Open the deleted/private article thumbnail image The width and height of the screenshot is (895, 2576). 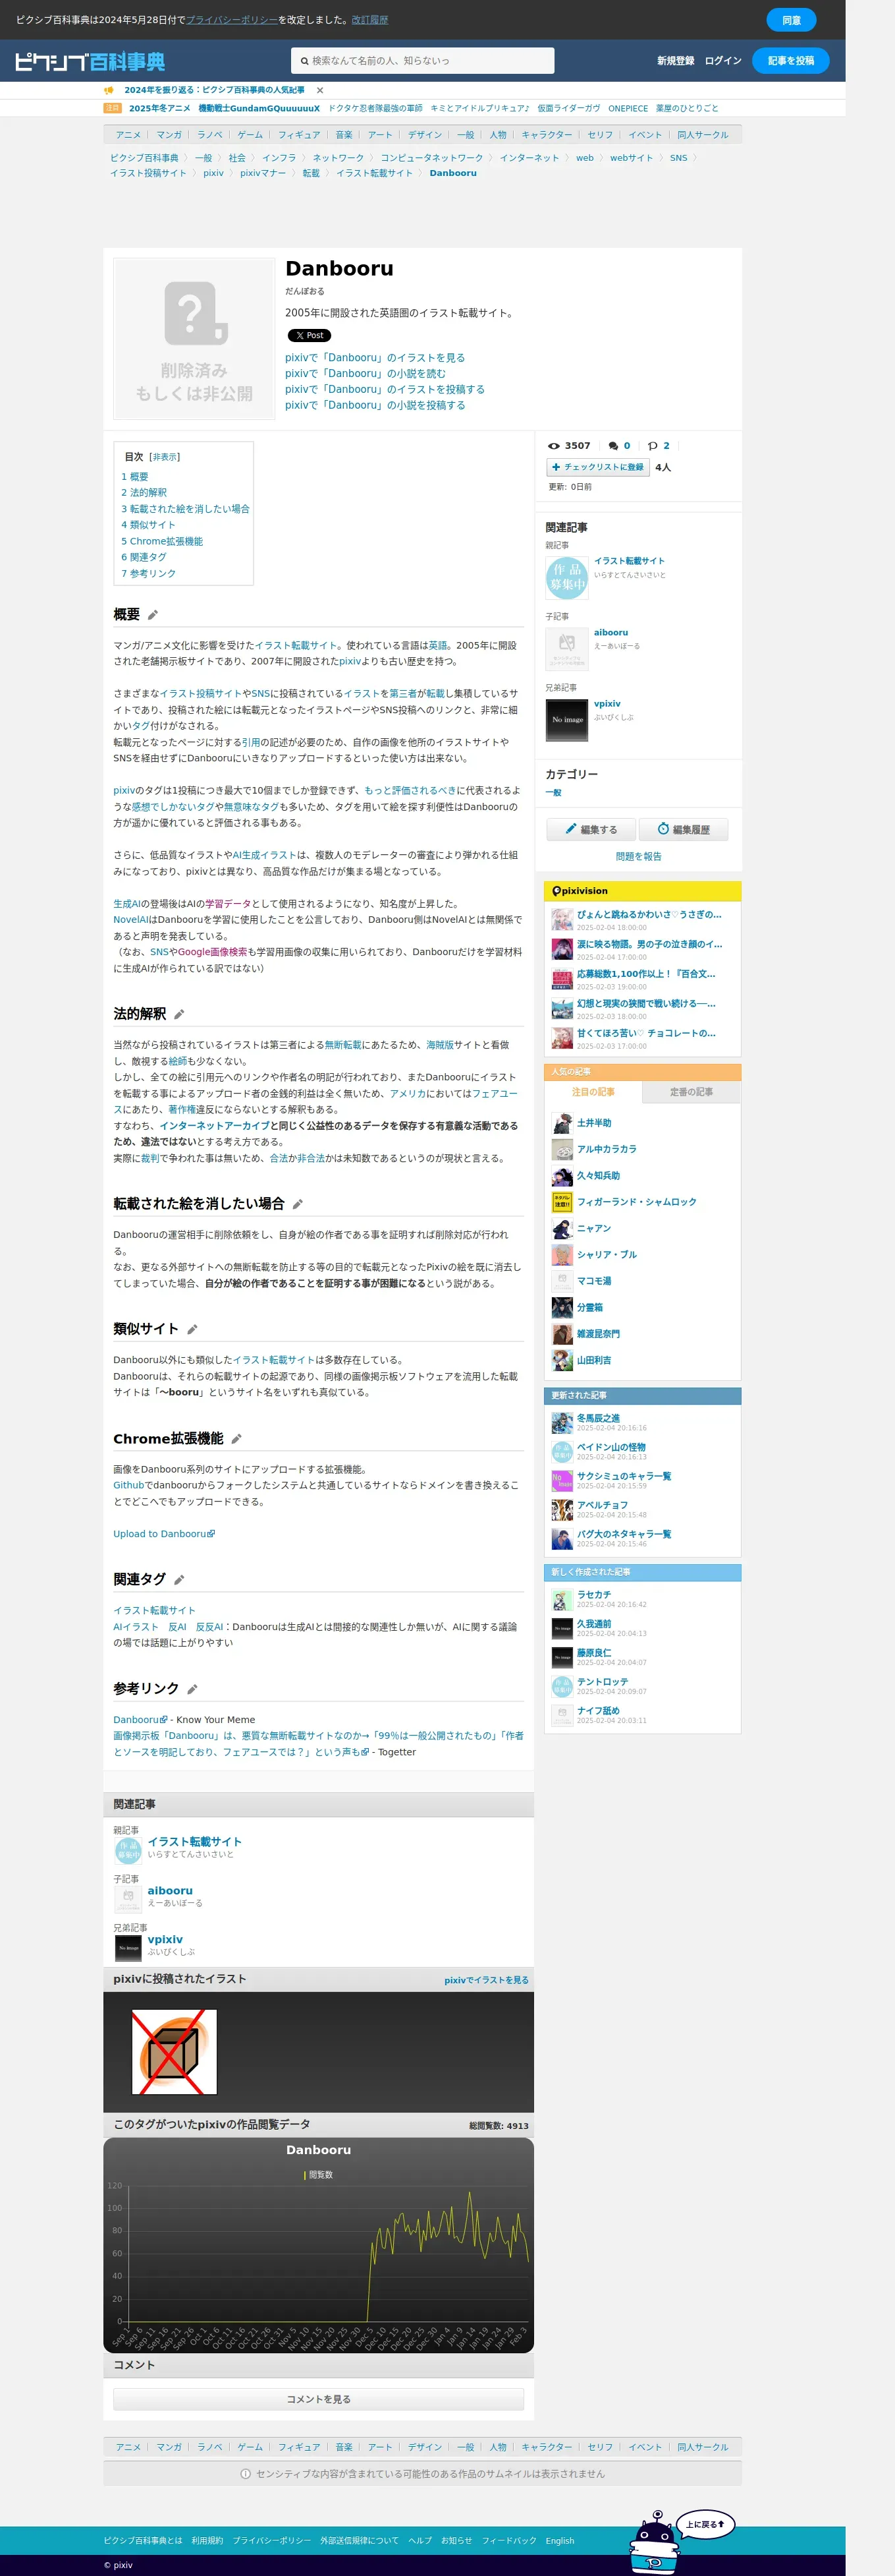click(x=194, y=338)
